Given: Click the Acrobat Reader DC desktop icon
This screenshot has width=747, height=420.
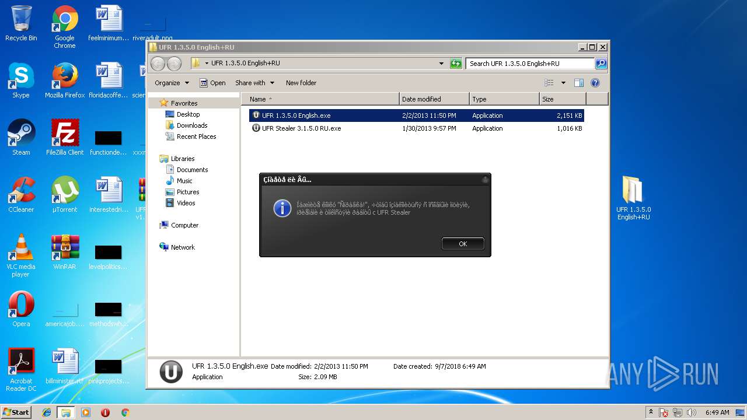Looking at the screenshot, I should [21, 370].
